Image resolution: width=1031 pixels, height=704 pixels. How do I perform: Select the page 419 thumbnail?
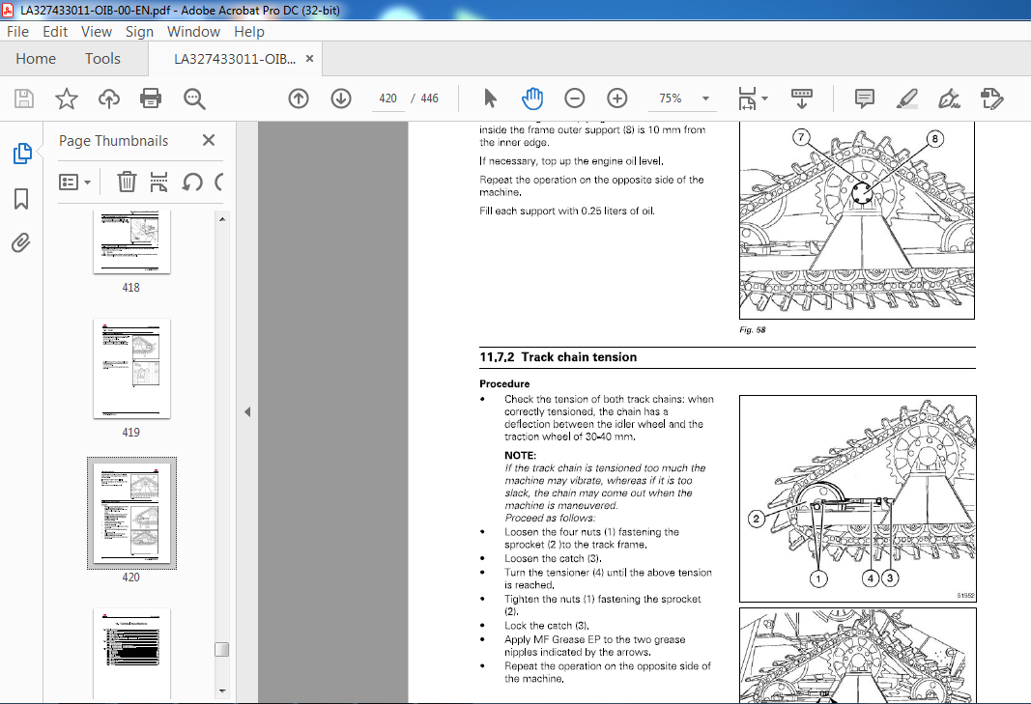click(x=131, y=369)
